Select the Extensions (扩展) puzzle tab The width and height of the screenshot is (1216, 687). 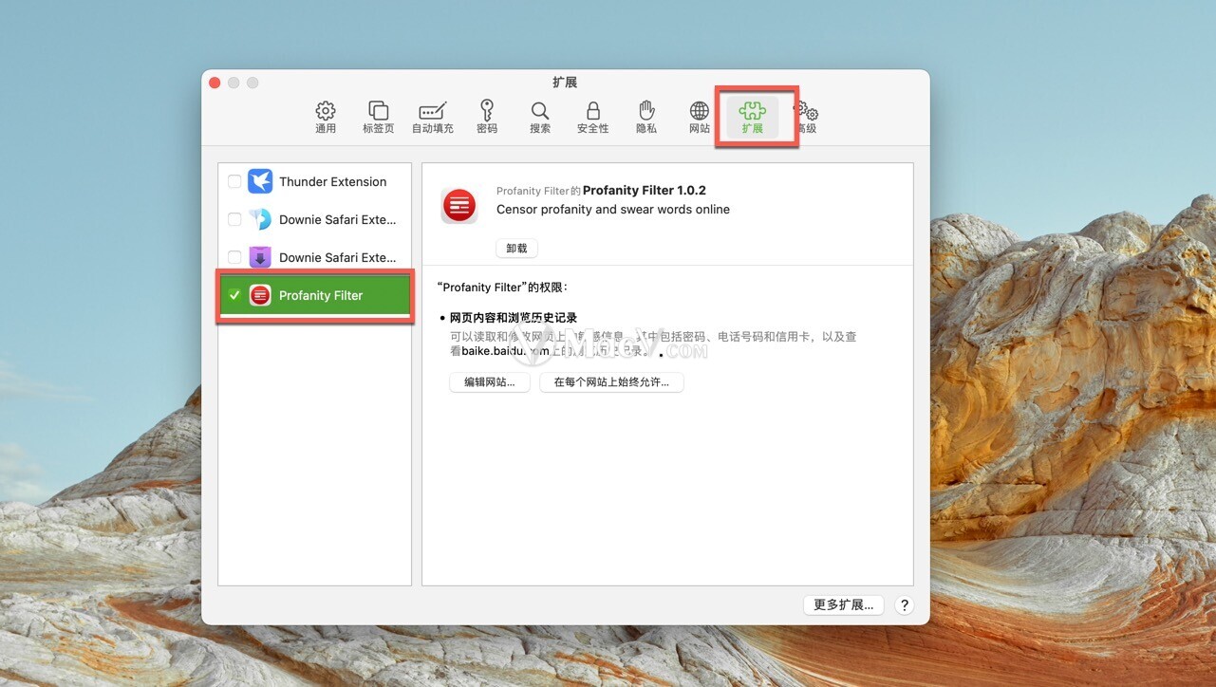pos(753,118)
